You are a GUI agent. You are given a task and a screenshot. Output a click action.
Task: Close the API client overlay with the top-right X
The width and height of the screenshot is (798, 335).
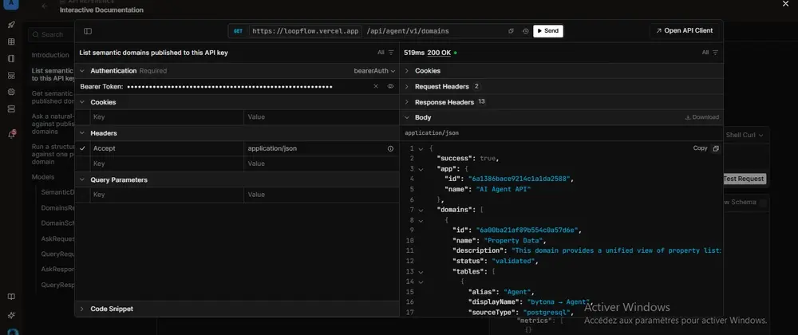pos(785,3)
